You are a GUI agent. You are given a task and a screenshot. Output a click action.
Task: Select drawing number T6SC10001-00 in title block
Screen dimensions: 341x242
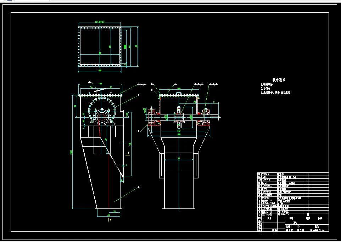(x=317, y=230)
